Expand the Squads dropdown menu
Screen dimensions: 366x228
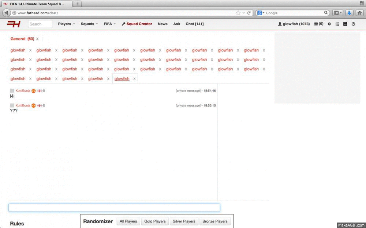pyautogui.click(x=89, y=24)
